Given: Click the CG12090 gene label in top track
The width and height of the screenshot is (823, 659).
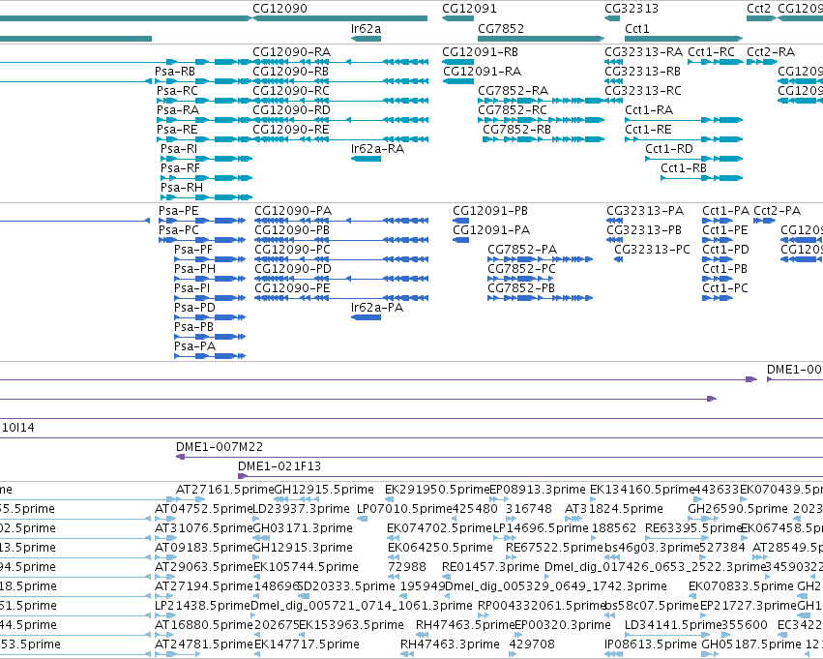Looking at the screenshot, I should tap(279, 9).
